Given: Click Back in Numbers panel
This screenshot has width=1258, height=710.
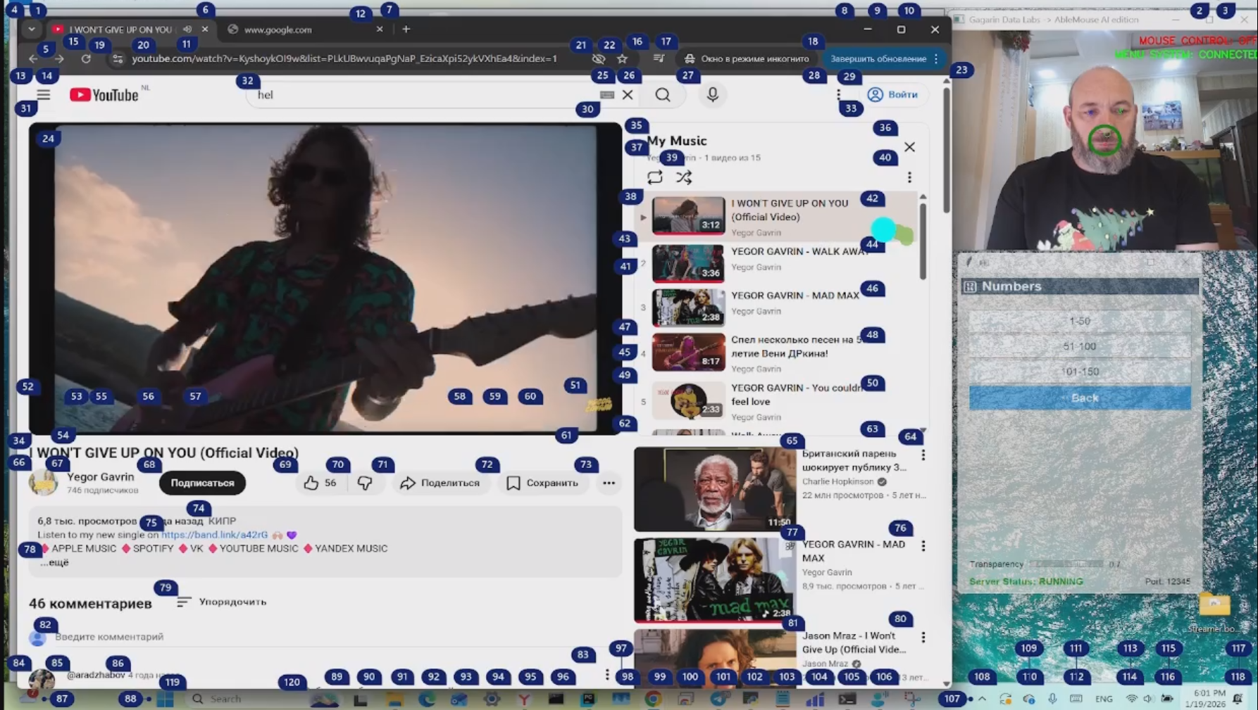Looking at the screenshot, I should [x=1080, y=398].
